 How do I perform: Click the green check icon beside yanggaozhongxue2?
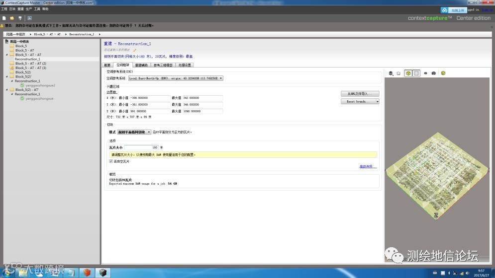[22, 85]
